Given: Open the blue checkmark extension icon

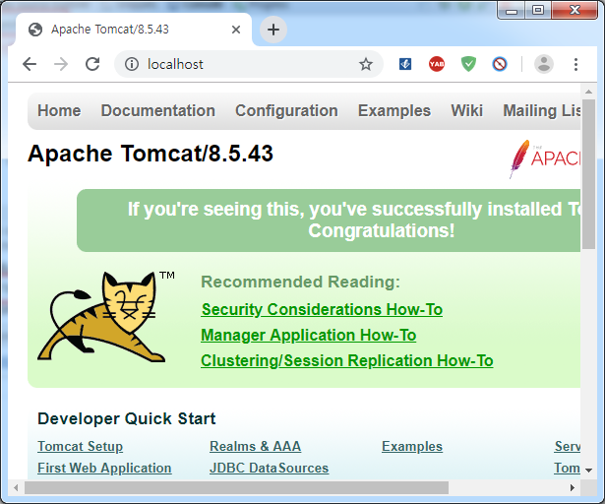Looking at the screenshot, I should tap(405, 64).
